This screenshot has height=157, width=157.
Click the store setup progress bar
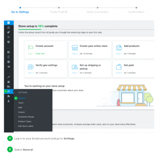(x=86, y=29)
